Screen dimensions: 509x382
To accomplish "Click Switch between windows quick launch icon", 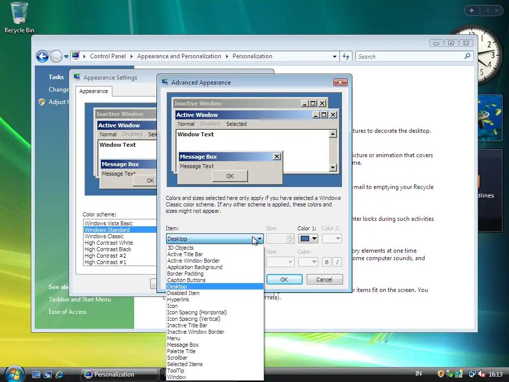I will (x=47, y=375).
